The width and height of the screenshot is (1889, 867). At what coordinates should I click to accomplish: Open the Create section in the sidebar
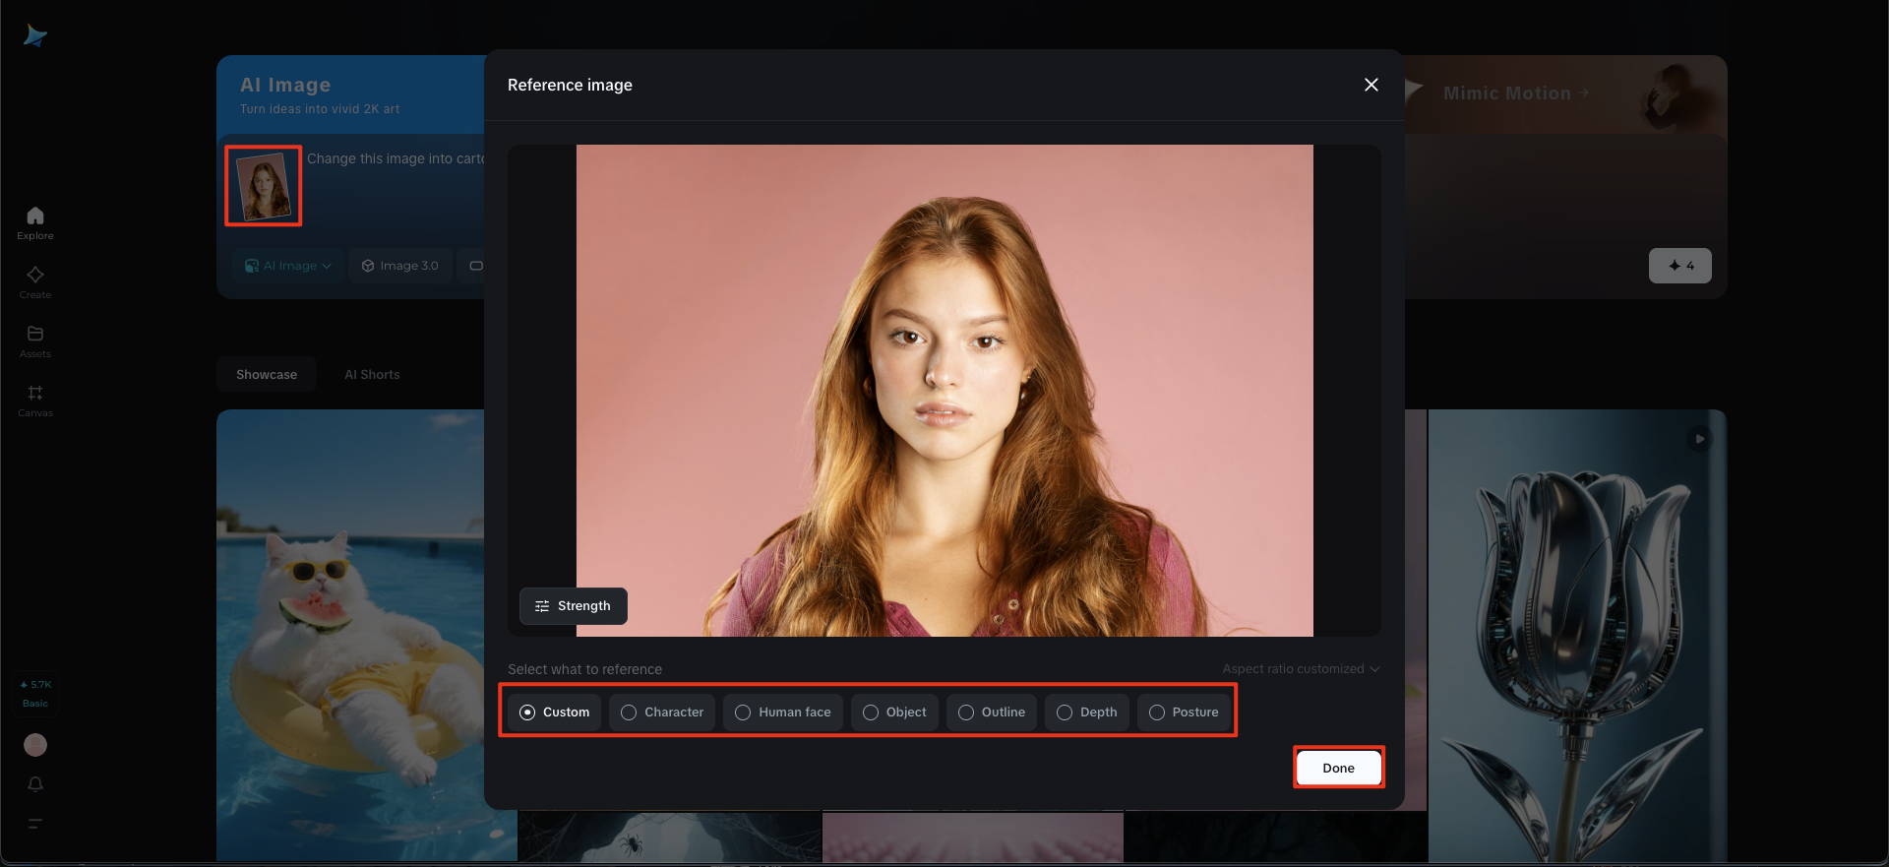pos(35,282)
